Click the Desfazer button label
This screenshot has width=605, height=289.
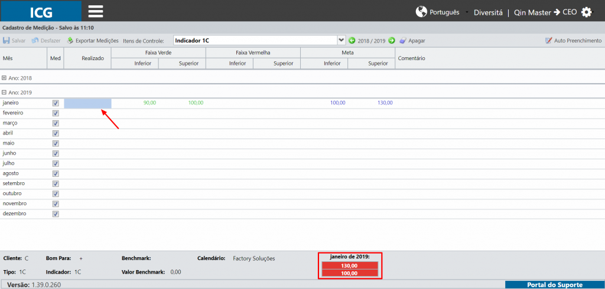click(x=51, y=41)
